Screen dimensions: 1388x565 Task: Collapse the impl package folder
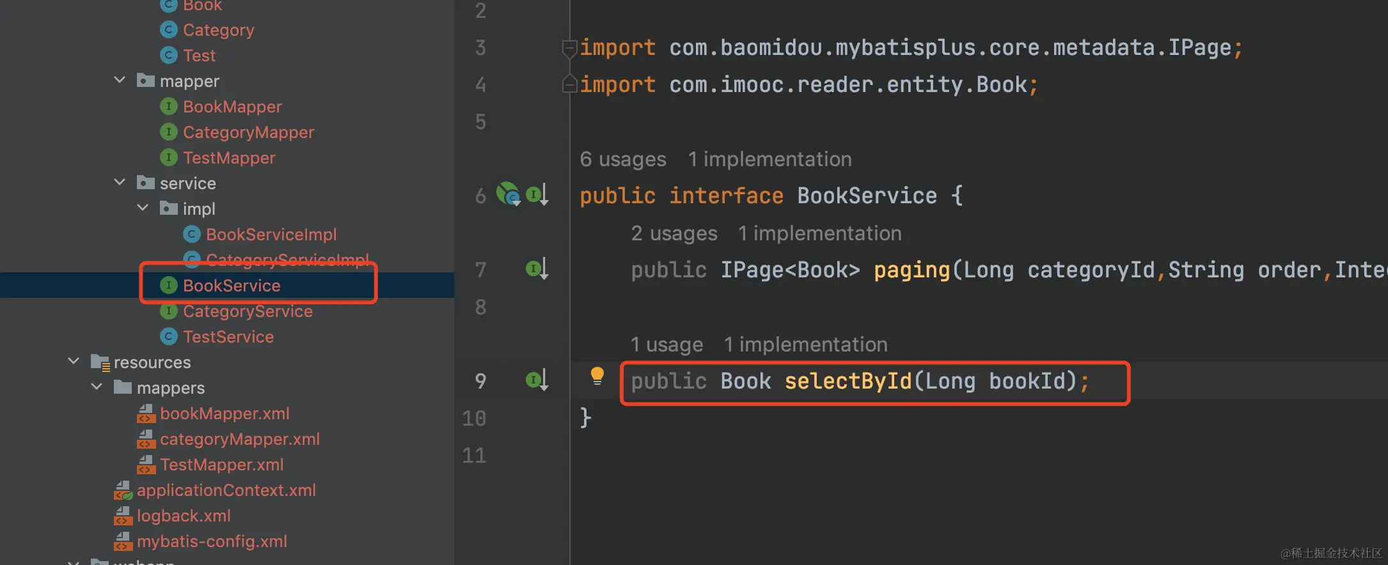pyautogui.click(x=143, y=208)
